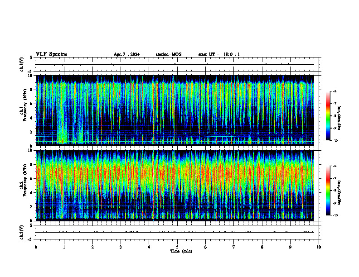The height and width of the screenshot is (277, 359).
Task: Click the 'Time (min)' axis title
Action: [181, 251]
